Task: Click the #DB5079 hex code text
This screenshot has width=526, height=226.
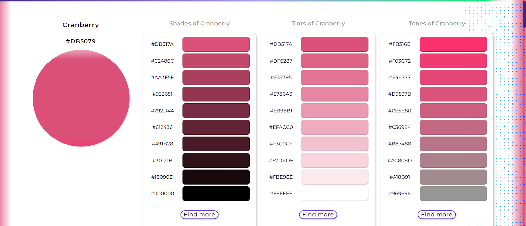Action: tap(81, 41)
